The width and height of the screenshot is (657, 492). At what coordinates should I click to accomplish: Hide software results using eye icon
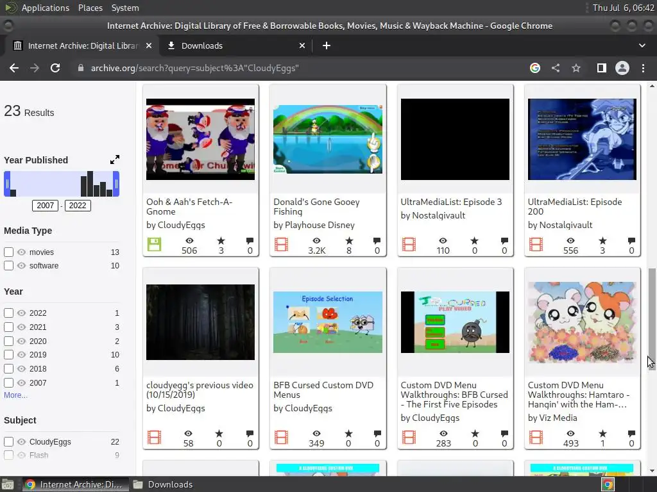pyautogui.click(x=22, y=266)
